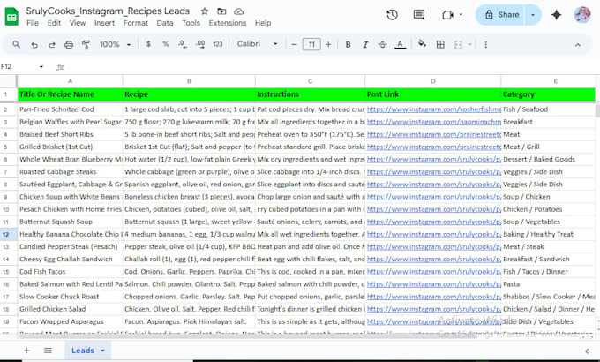
Task: Open Belgian Waffles row Instagram link
Action: pos(433,122)
